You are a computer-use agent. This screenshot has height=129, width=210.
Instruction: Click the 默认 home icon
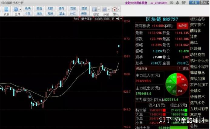tap(114, 9)
